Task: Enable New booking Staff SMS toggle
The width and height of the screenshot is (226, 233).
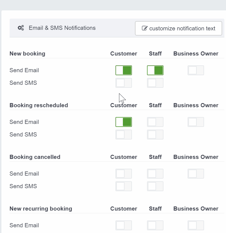Action: pyautogui.click(x=155, y=83)
